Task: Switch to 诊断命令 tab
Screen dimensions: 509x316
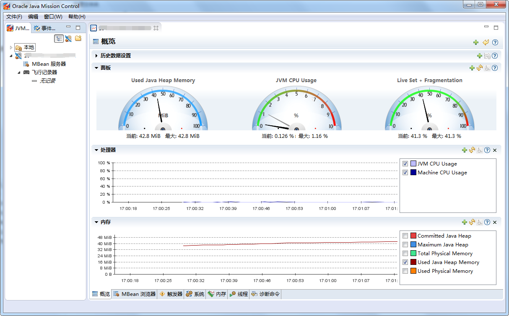Action: 265,294
